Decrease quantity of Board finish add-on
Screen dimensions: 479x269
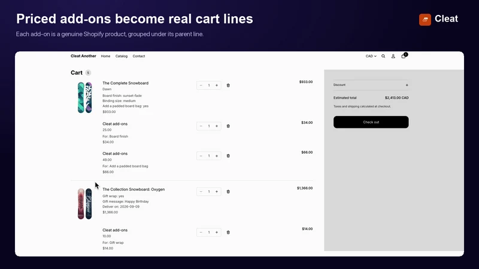(201, 126)
